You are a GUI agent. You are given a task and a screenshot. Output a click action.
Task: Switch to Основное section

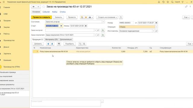(x=36, y=12)
